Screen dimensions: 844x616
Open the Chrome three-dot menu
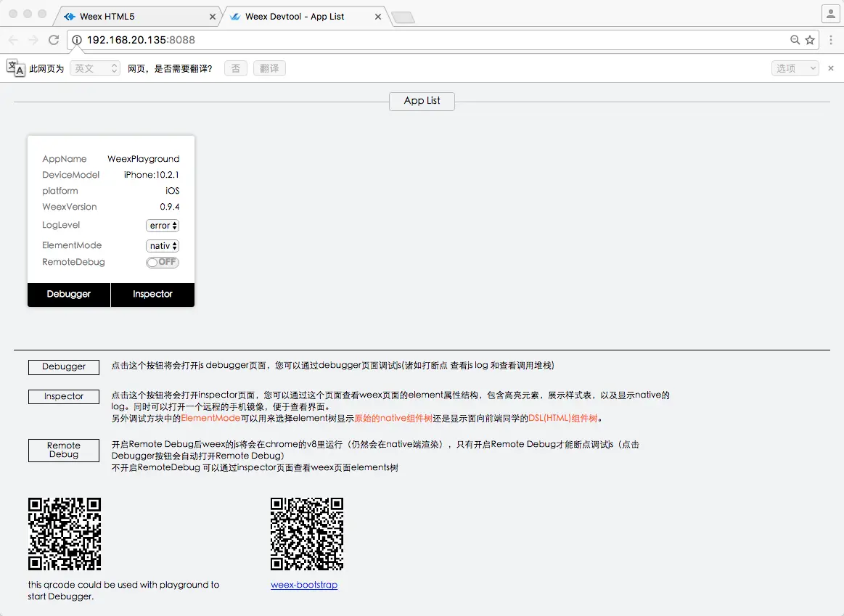click(831, 40)
